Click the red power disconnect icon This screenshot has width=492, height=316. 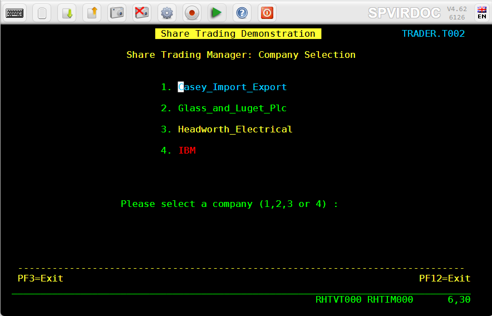point(267,13)
